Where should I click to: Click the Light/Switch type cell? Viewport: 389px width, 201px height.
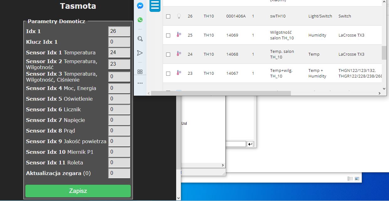[x=320, y=16]
